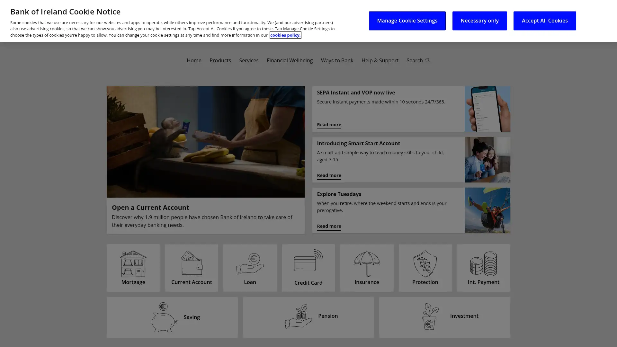This screenshot has width=617, height=347.
Task: Accept All Cookies in the notice banner
Action: tap(544, 21)
